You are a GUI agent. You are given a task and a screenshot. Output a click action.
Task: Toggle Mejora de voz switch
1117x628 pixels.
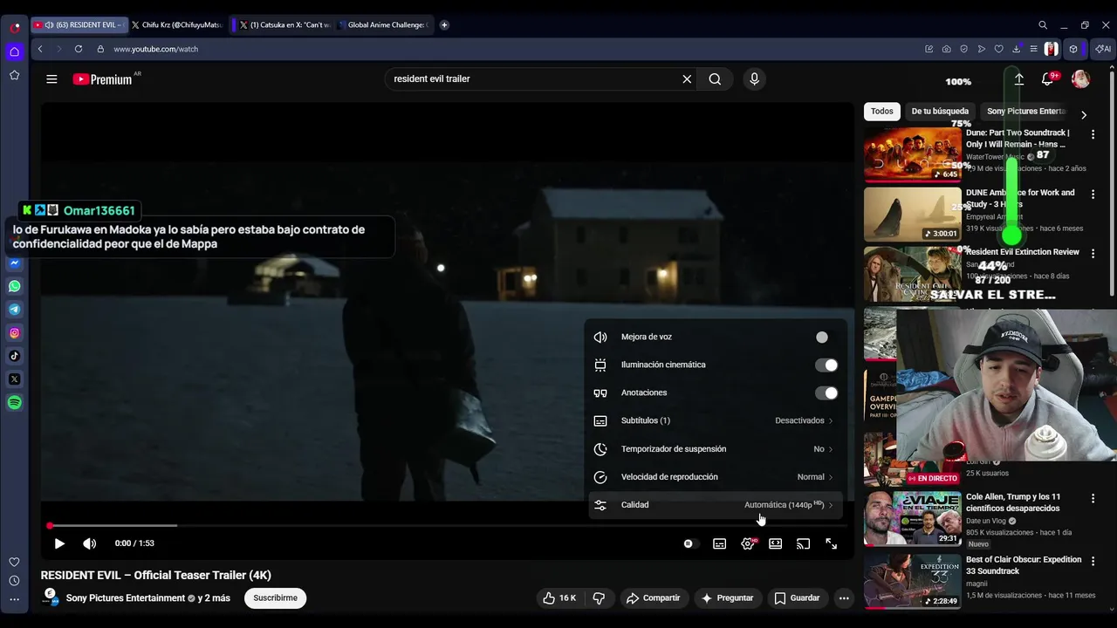[x=826, y=337]
